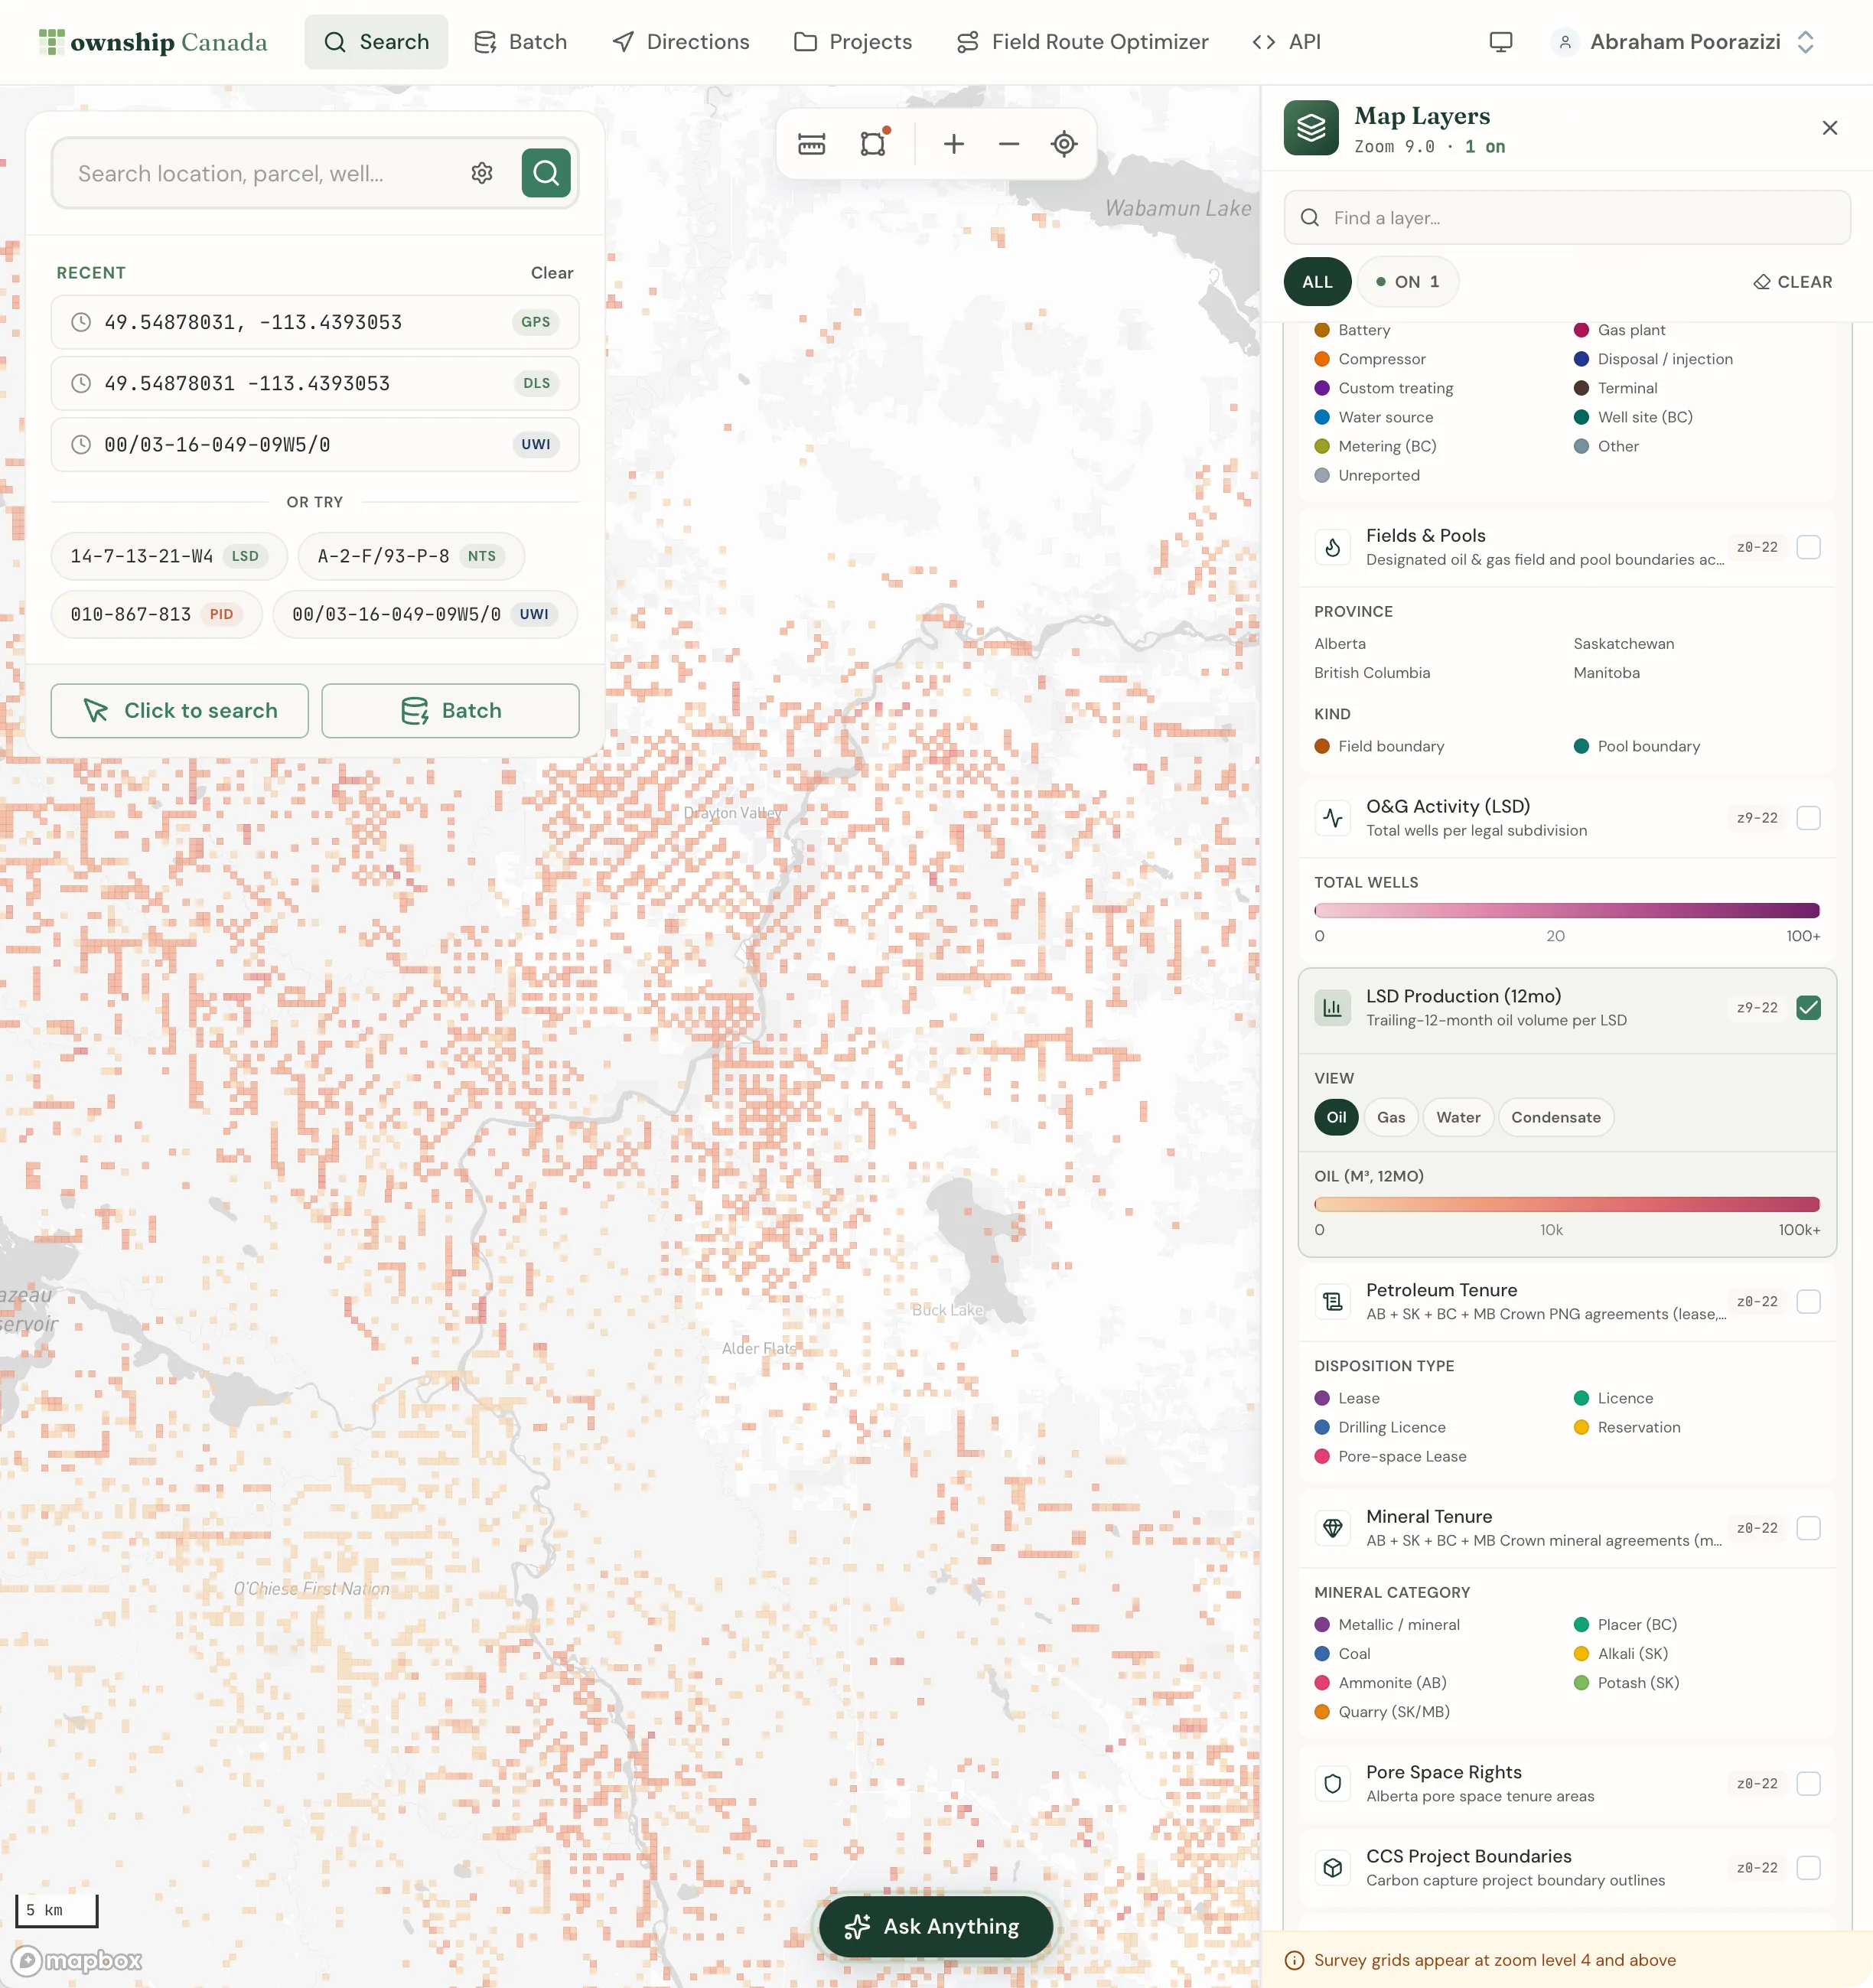Activate the area selection tool

874,144
